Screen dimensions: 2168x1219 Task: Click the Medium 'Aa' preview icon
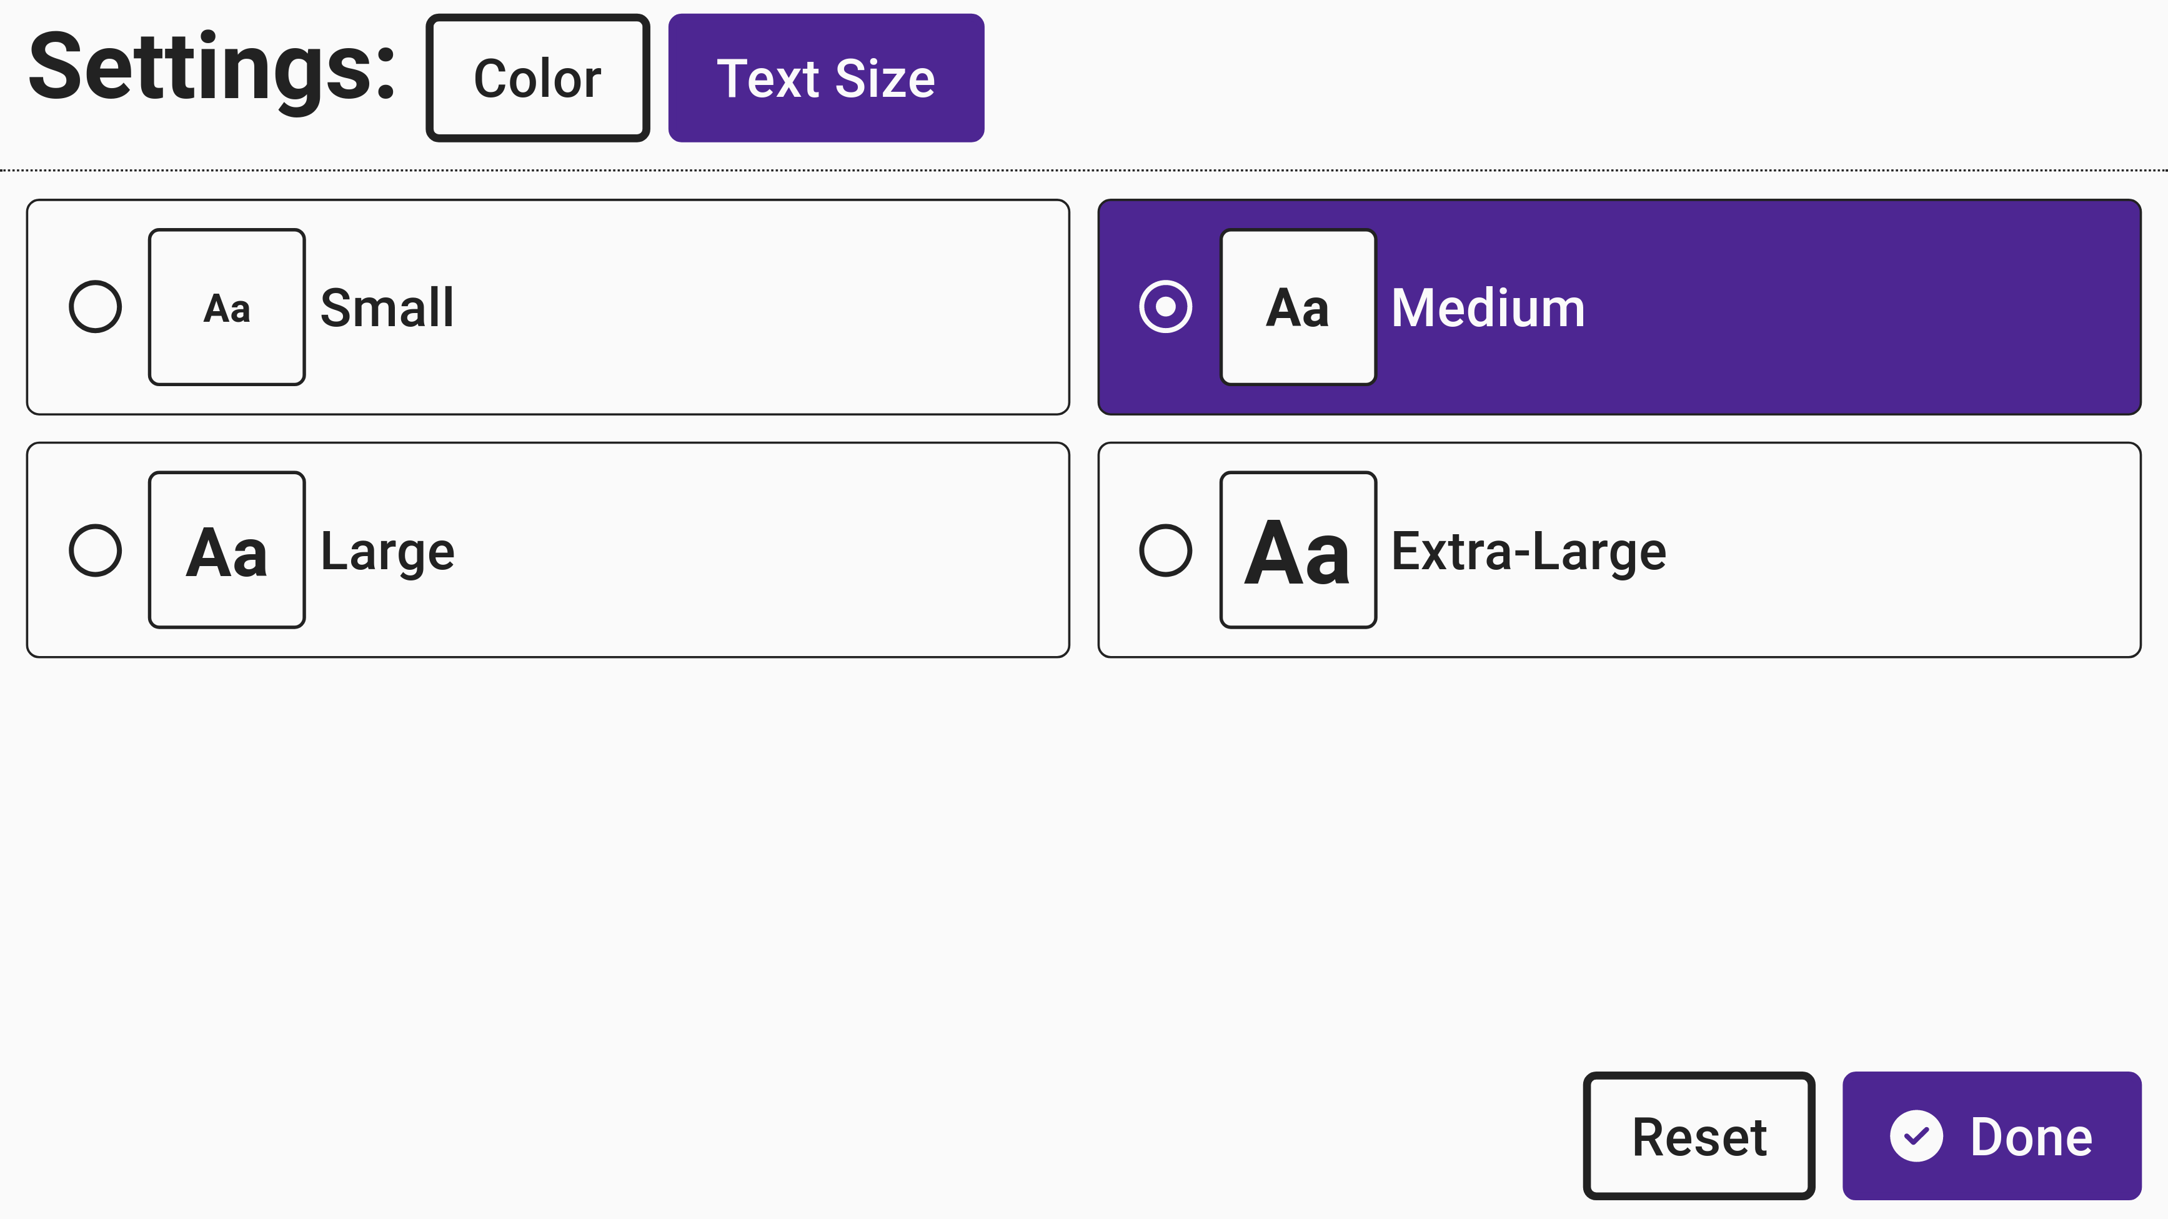coord(1298,307)
